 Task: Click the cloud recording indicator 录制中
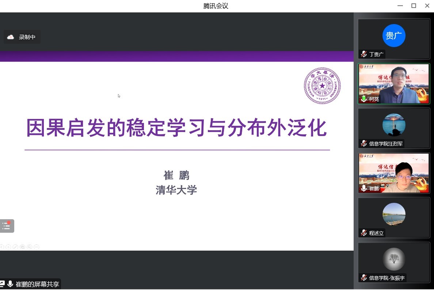click(22, 37)
